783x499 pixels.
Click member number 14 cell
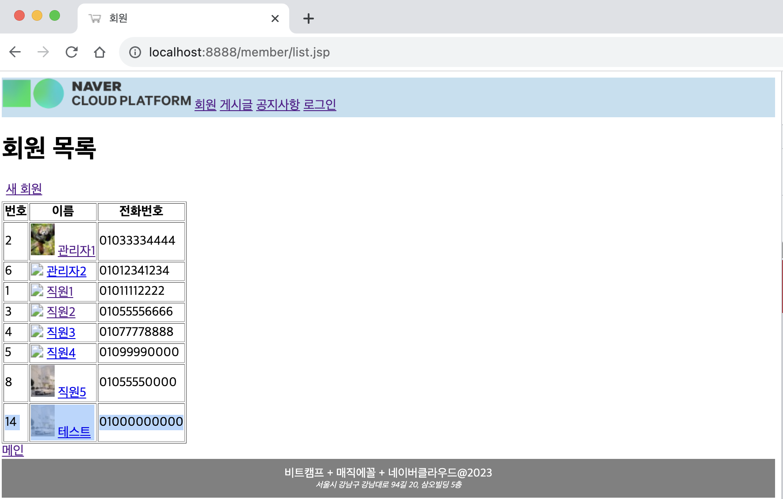click(16, 422)
